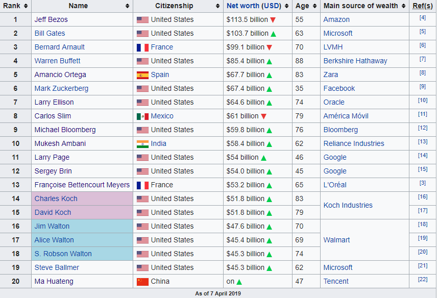Click France flag in Françoise Bettencourt Meyers row

(x=142, y=185)
